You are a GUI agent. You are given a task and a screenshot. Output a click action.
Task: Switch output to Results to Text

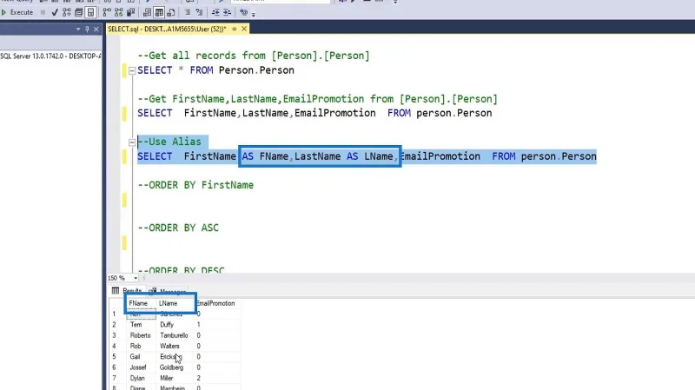pos(147,12)
